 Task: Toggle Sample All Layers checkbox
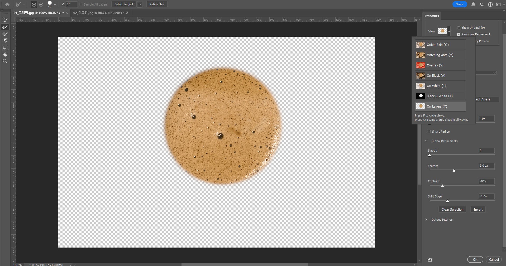click(81, 4)
